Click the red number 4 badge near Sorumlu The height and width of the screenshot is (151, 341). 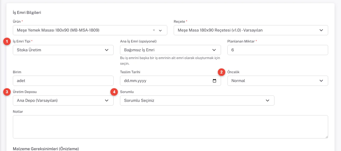pos(114,92)
